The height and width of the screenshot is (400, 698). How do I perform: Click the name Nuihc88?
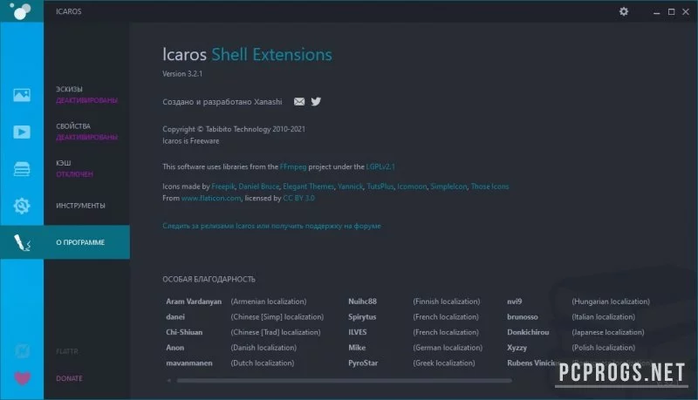[x=362, y=302]
